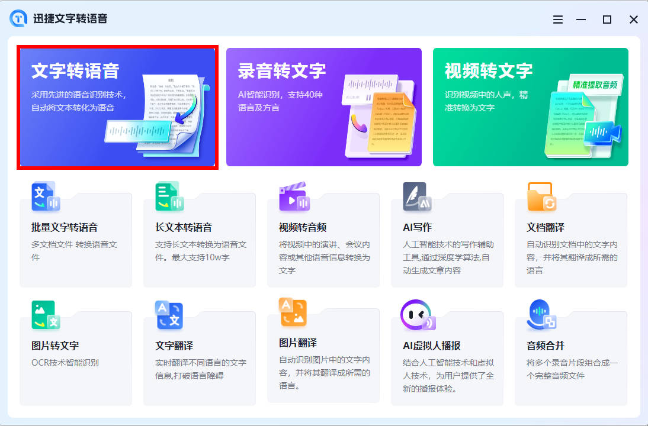Click the 文字翻译 icon
Image resolution: width=648 pixels, height=426 pixels.
169,315
